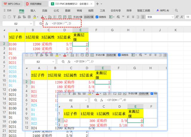Open the 宋体 font name dropdown

[172, 17]
